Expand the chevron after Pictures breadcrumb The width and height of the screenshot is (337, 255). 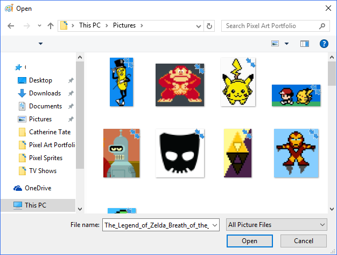142,25
